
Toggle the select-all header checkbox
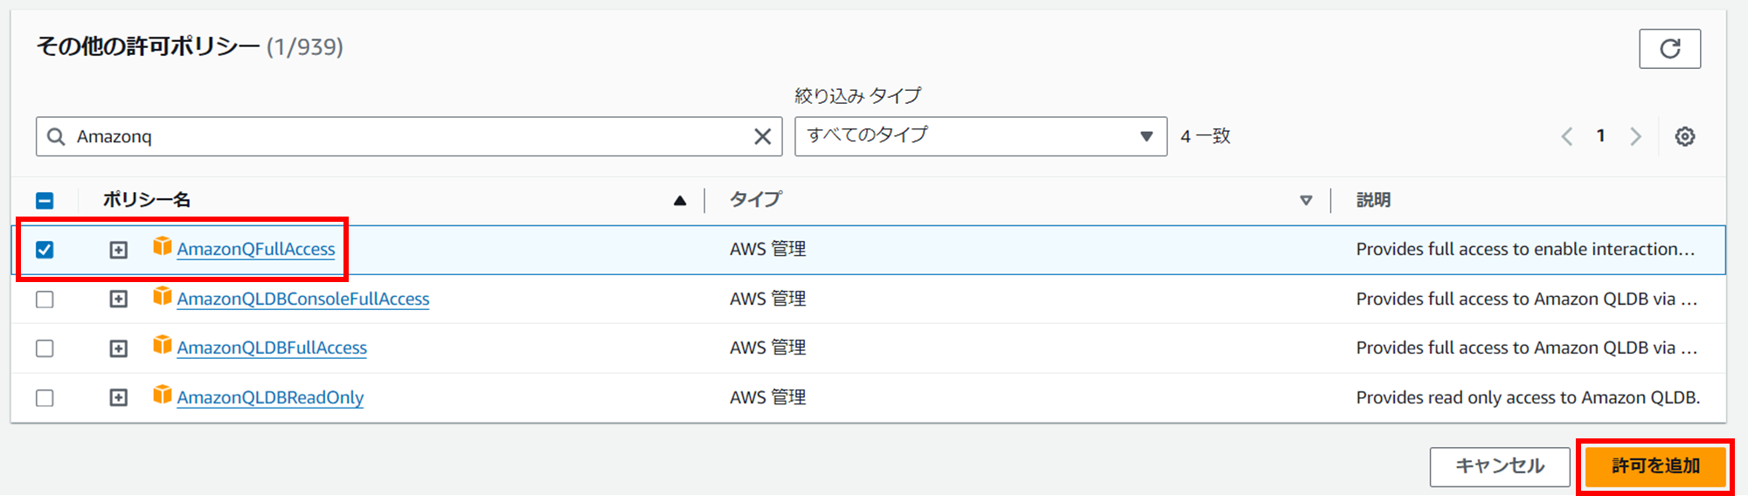[45, 201]
